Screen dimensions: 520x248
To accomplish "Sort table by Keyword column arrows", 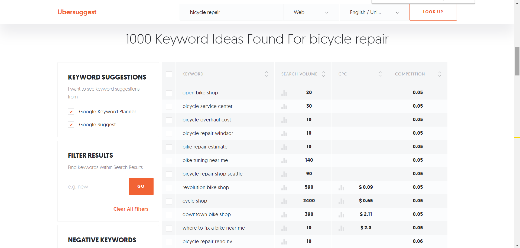I will pos(266,74).
